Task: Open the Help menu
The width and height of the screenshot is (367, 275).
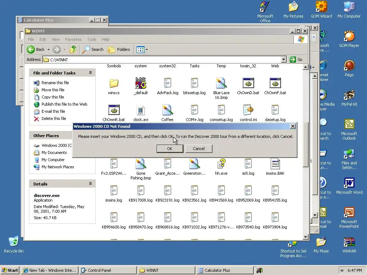Action: pyautogui.click(x=106, y=39)
